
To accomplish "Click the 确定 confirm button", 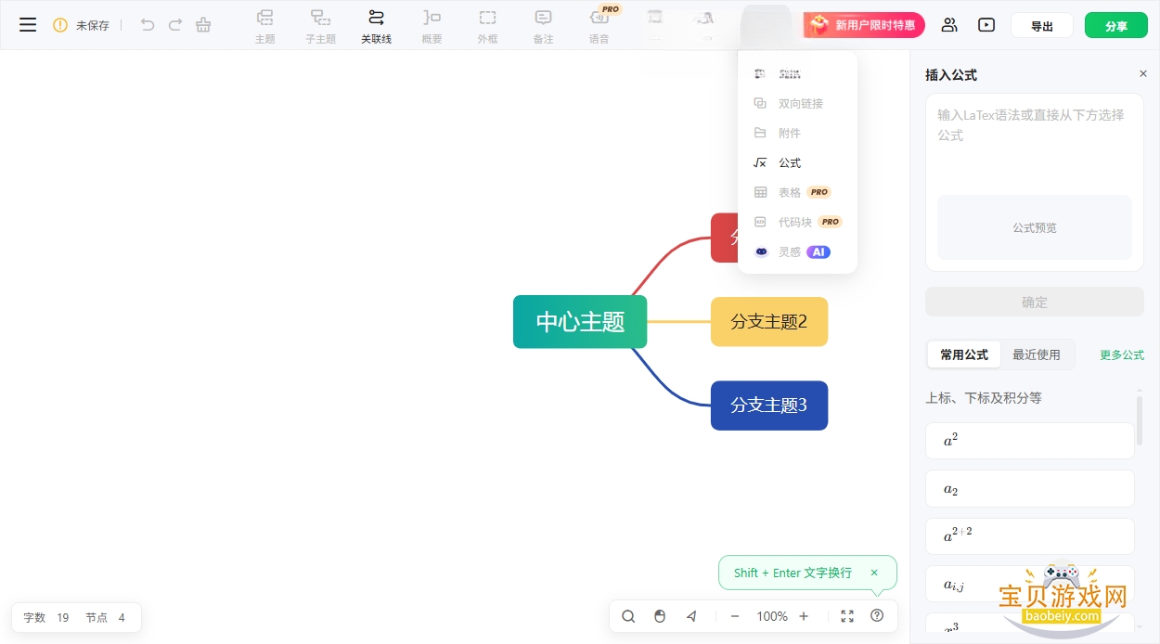I will coord(1035,302).
